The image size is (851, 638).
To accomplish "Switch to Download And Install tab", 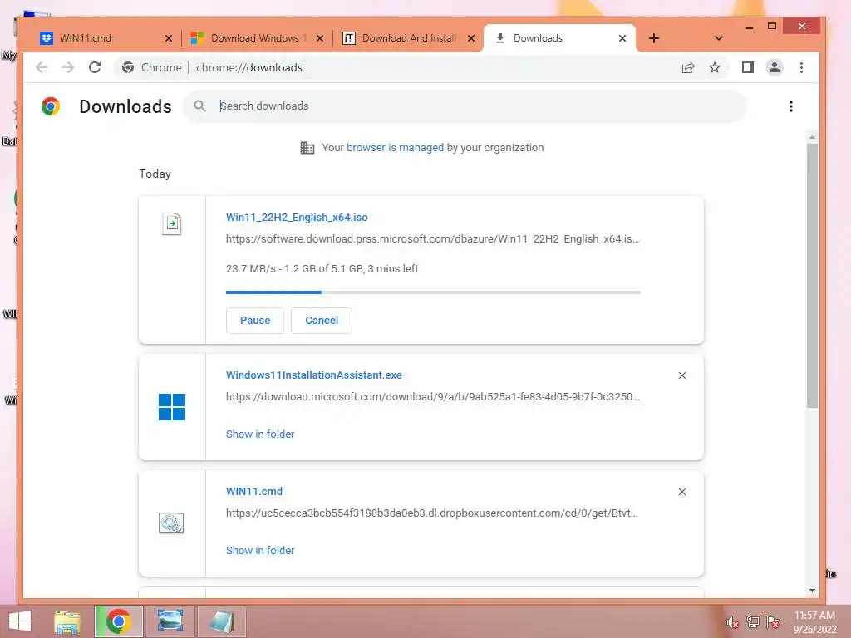I will [407, 38].
